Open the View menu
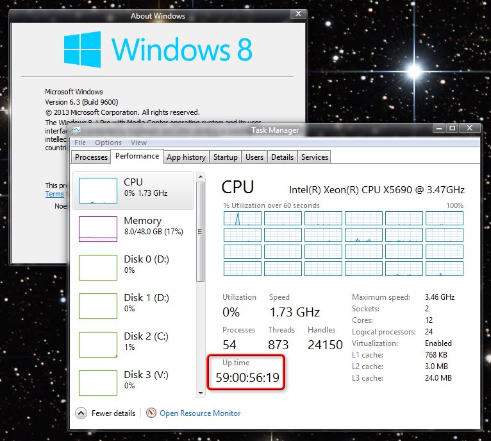This screenshot has width=491, height=441. coord(138,143)
